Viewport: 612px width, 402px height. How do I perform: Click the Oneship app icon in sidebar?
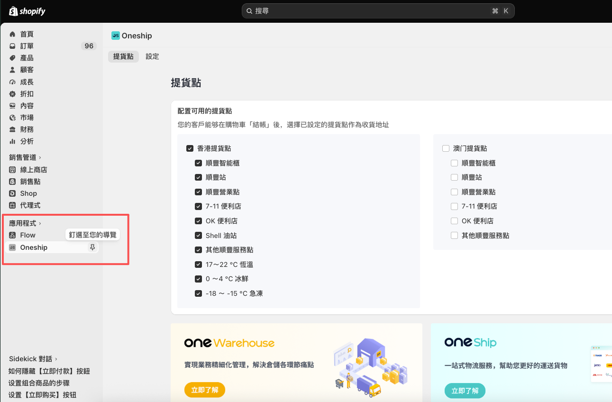tap(12, 247)
